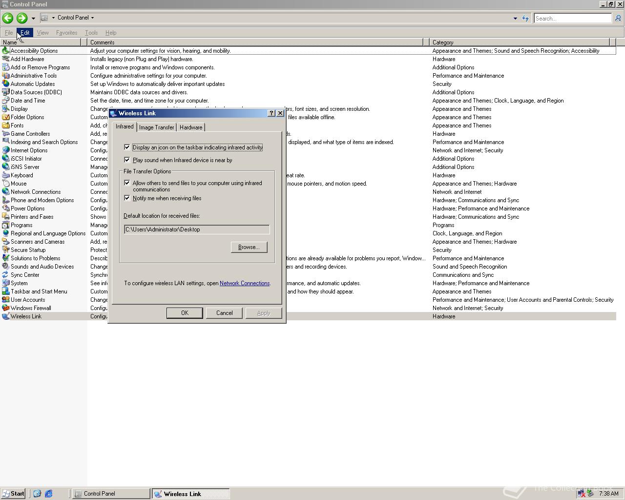The image size is (625, 500).
Task: Click the Automatic Updates icon
Action: point(6,84)
